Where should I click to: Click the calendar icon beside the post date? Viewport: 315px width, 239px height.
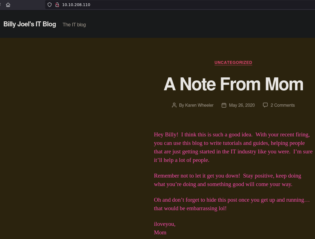(x=224, y=105)
